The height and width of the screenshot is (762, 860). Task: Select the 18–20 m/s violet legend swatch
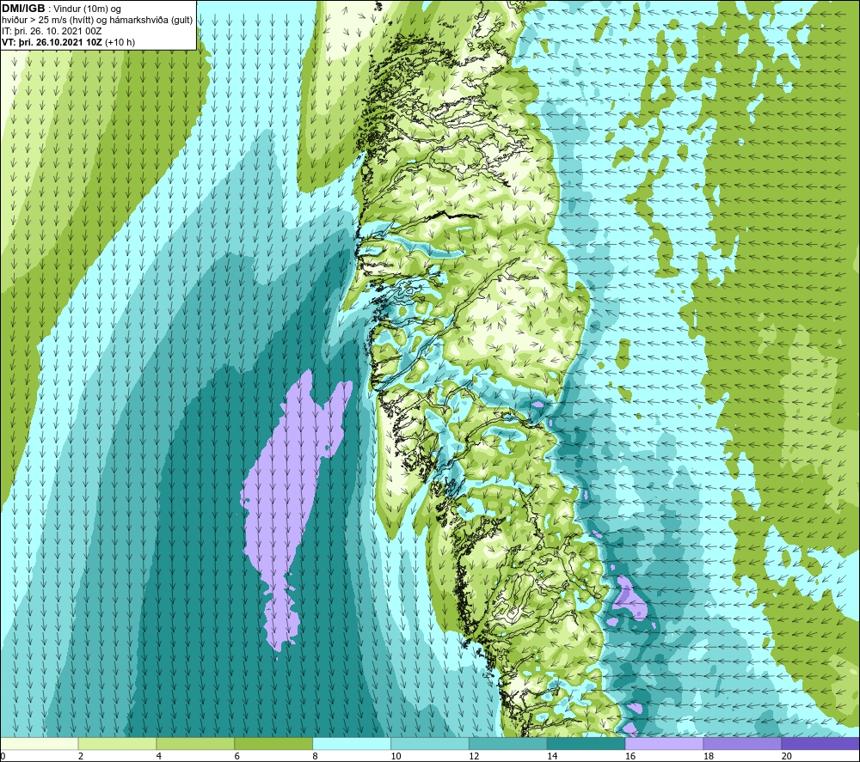point(743,743)
